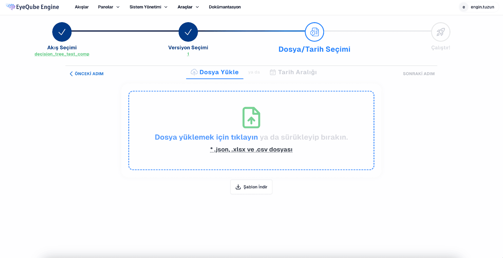Image resolution: width=503 pixels, height=258 pixels.
Task: Select the Dosya Yükle tab
Action: click(215, 72)
